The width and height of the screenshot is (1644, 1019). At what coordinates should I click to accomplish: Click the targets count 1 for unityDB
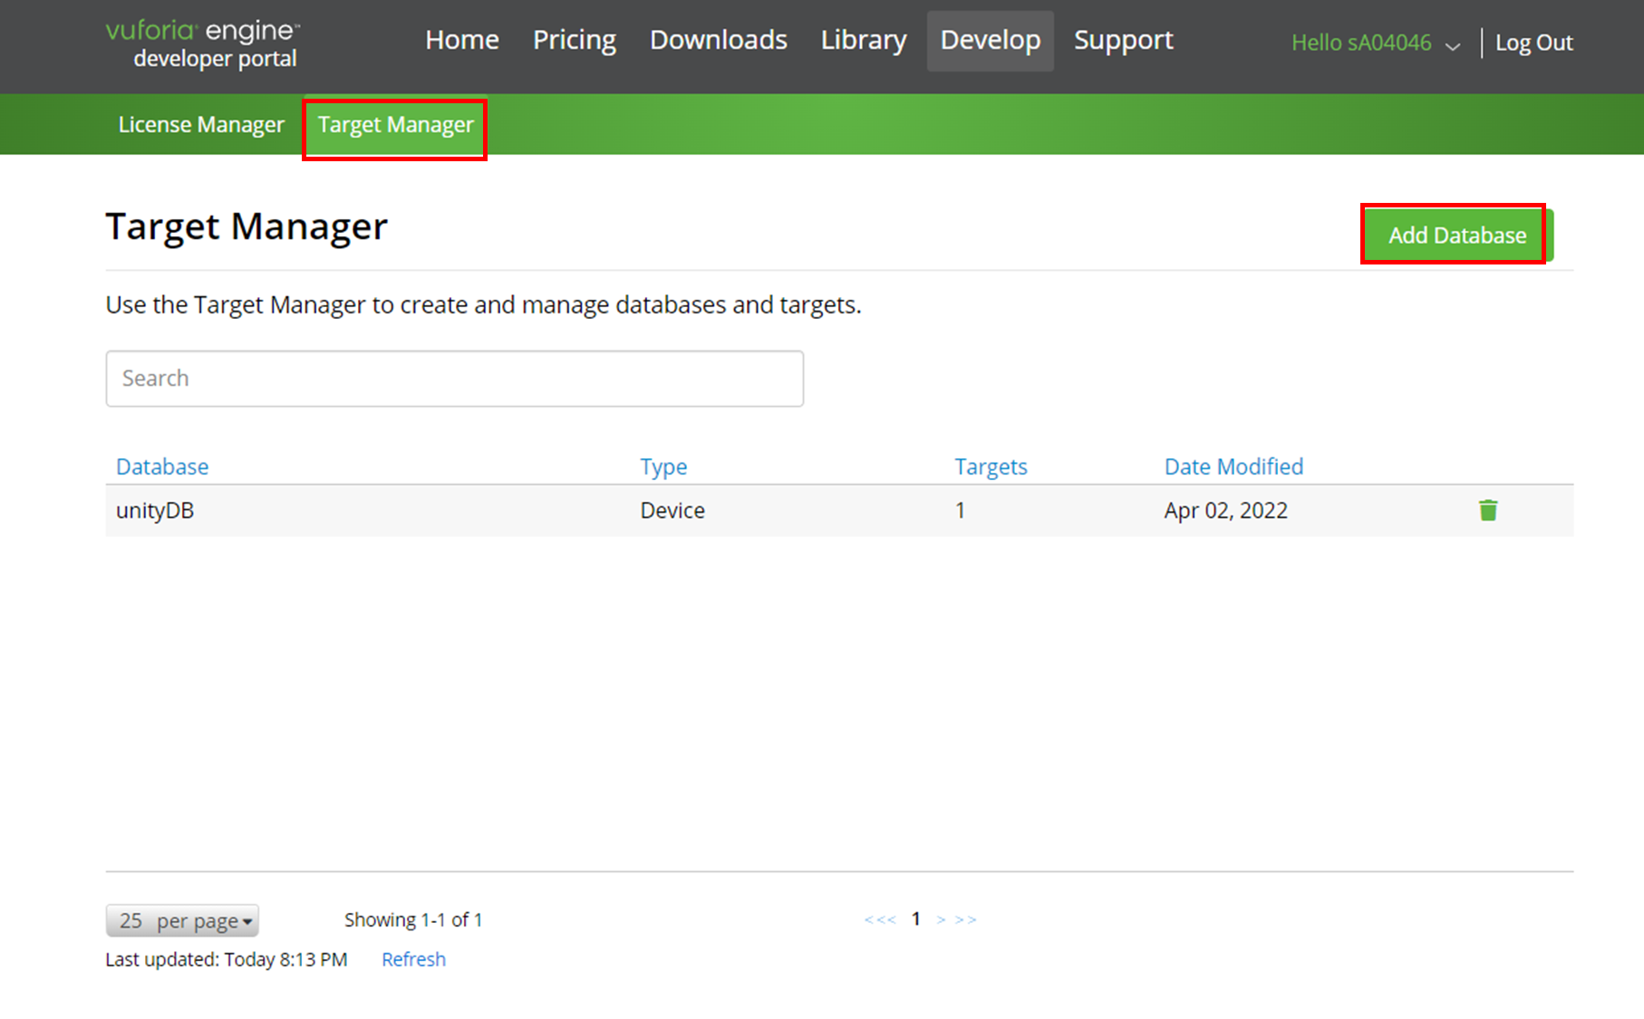960,510
